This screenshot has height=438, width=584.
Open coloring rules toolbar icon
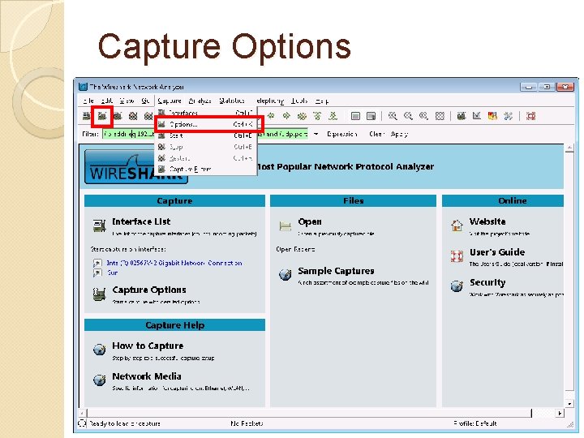pyautogui.click(x=492, y=116)
